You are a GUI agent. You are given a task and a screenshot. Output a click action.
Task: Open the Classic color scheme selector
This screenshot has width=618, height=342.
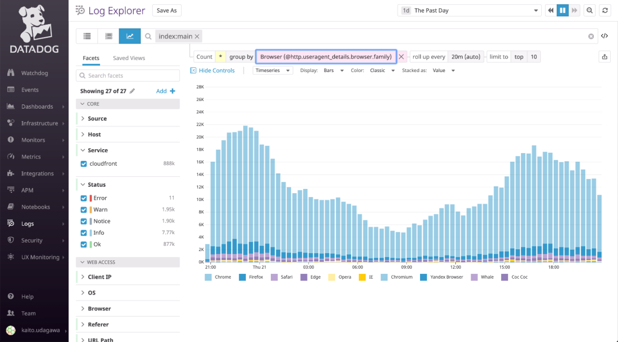point(382,70)
